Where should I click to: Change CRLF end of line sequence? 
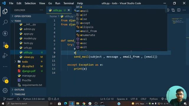[144, 99]
